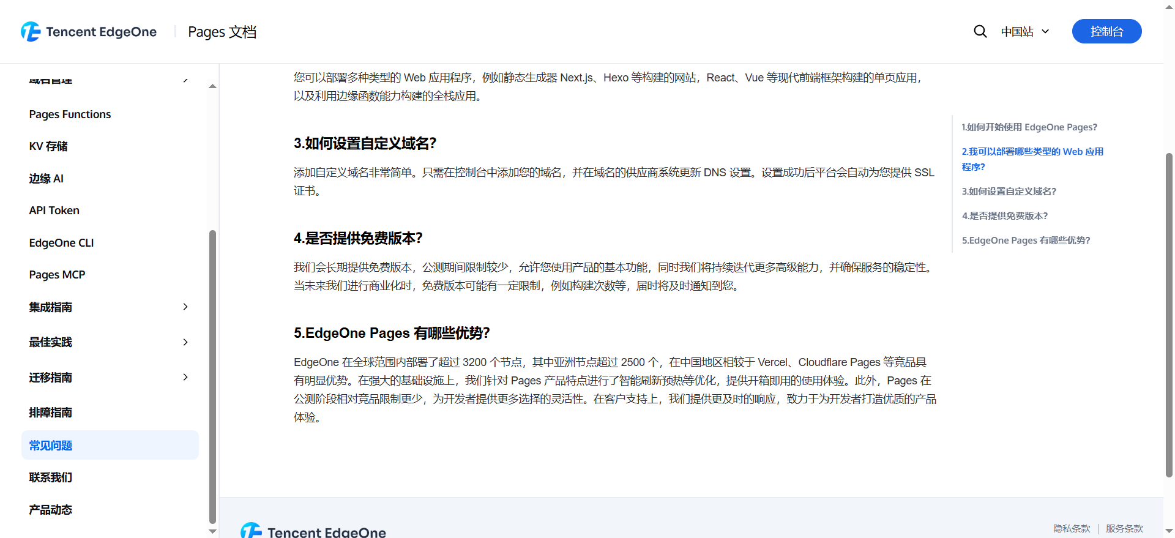Image resolution: width=1175 pixels, height=538 pixels.
Task: Expand the 集成指南 section chevron
Action: 185,307
